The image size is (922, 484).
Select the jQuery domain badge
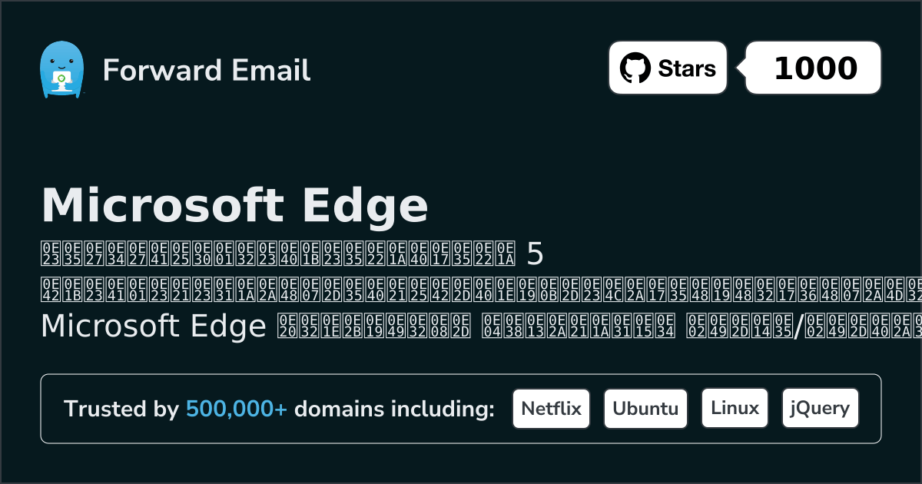pos(820,408)
